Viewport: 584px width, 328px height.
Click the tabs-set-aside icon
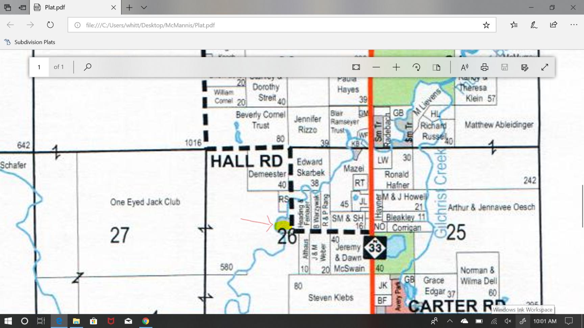click(x=7, y=7)
